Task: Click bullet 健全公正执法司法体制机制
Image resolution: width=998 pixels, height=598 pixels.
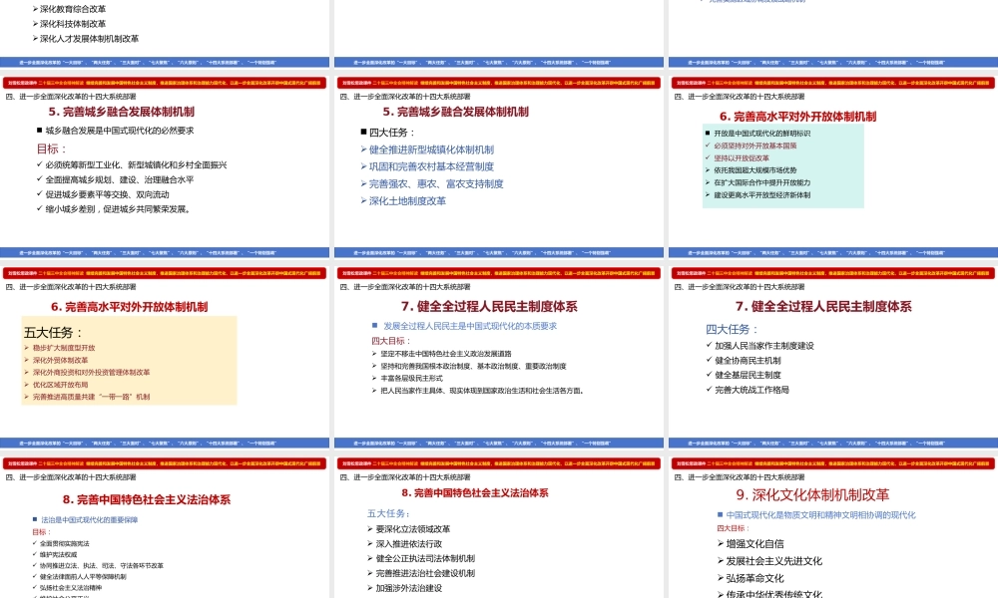Action: pyautogui.click(x=425, y=558)
